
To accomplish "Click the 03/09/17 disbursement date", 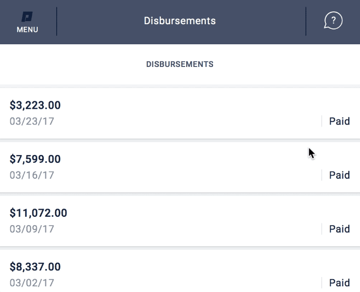I will point(32,229).
